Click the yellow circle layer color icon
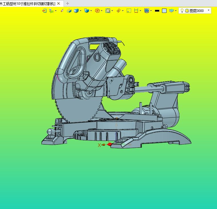 (x=187, y=11)
